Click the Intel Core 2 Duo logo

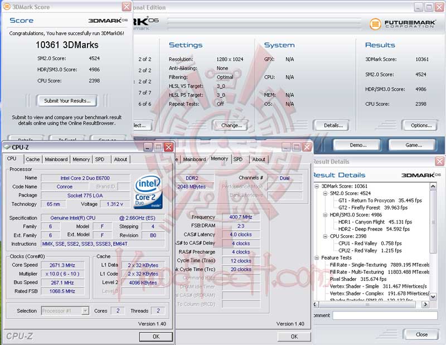(148, 191)
